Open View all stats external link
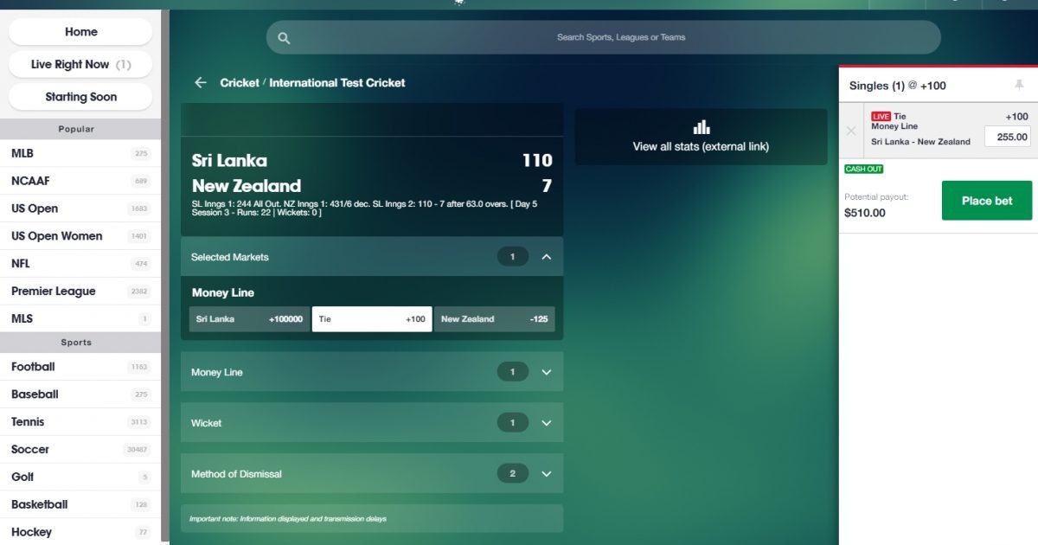 701,146
